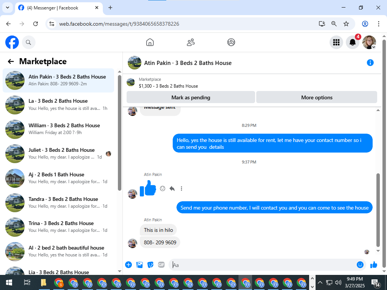This screenshot has height=290, width=387.
Task: Open Tandra 3 Beds 2 Baths chat
Action: tap(58, 202)
